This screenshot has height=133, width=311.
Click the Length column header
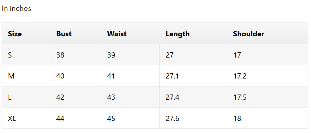point(178,34)
